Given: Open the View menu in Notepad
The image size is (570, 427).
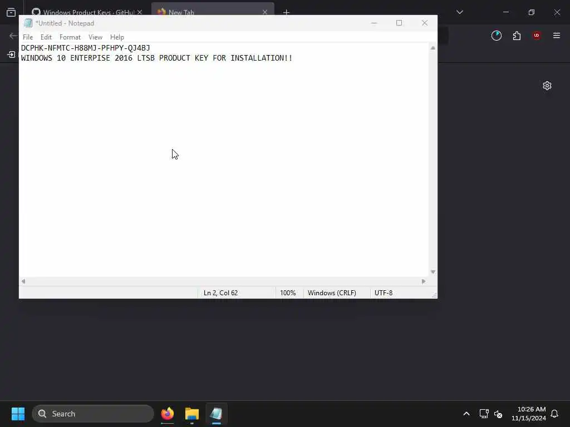Looking at the screenshot, I should [x=95, y=37].
